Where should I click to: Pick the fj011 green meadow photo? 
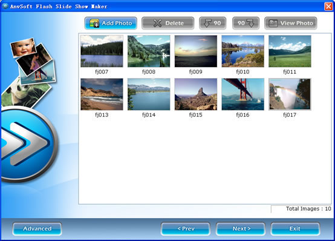coord(290,51)
